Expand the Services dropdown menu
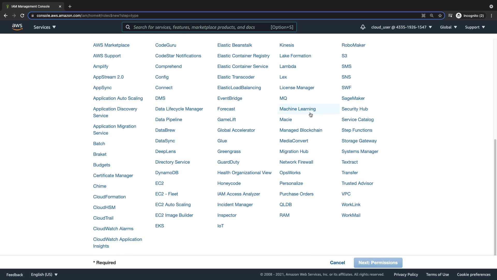 45,27
